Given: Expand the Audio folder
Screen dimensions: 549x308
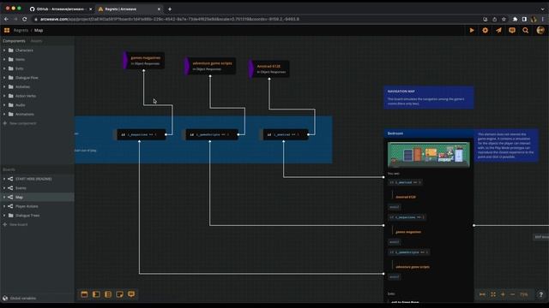Looking at the screenshot, I should pyautogui.click(x=4, y=104).
